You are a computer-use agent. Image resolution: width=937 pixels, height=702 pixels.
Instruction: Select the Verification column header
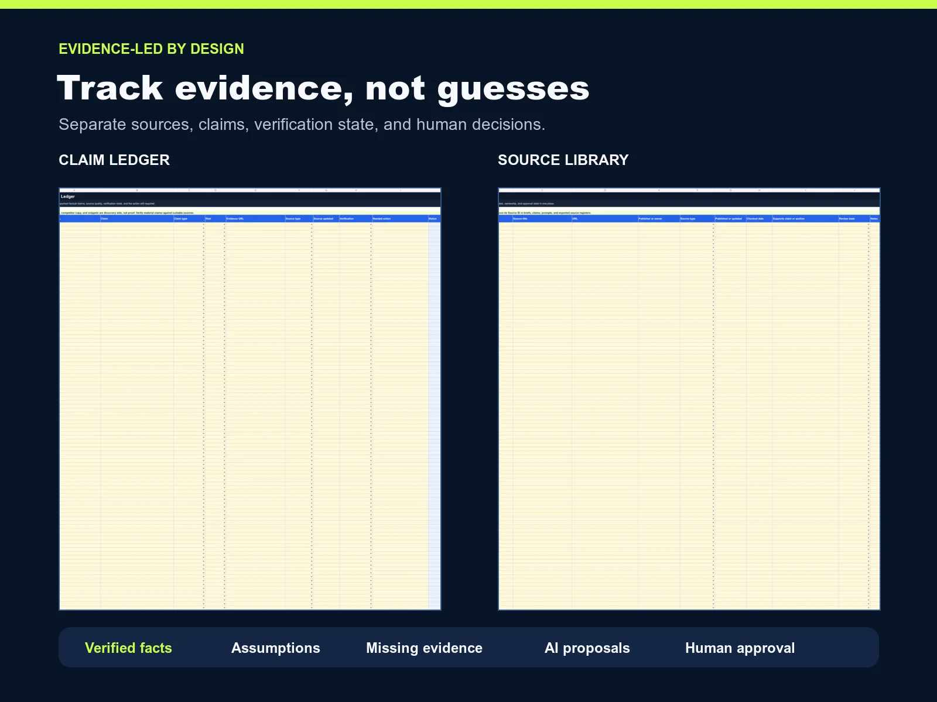355,219
